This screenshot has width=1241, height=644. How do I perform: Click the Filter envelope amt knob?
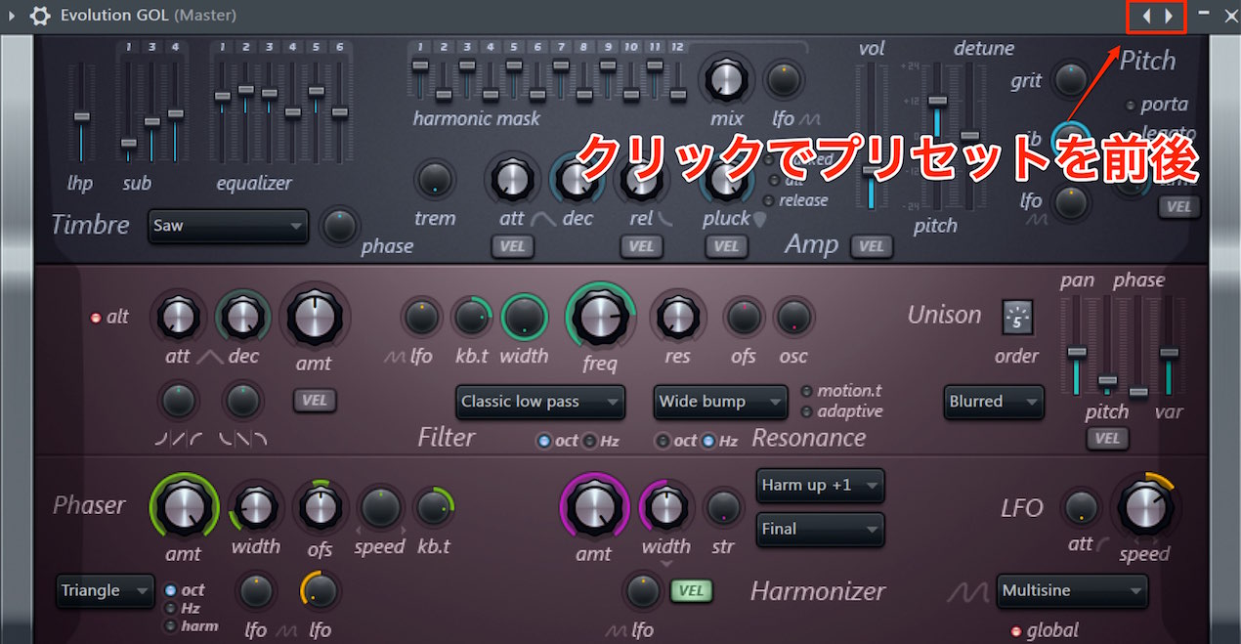click(x=313, y=317)
